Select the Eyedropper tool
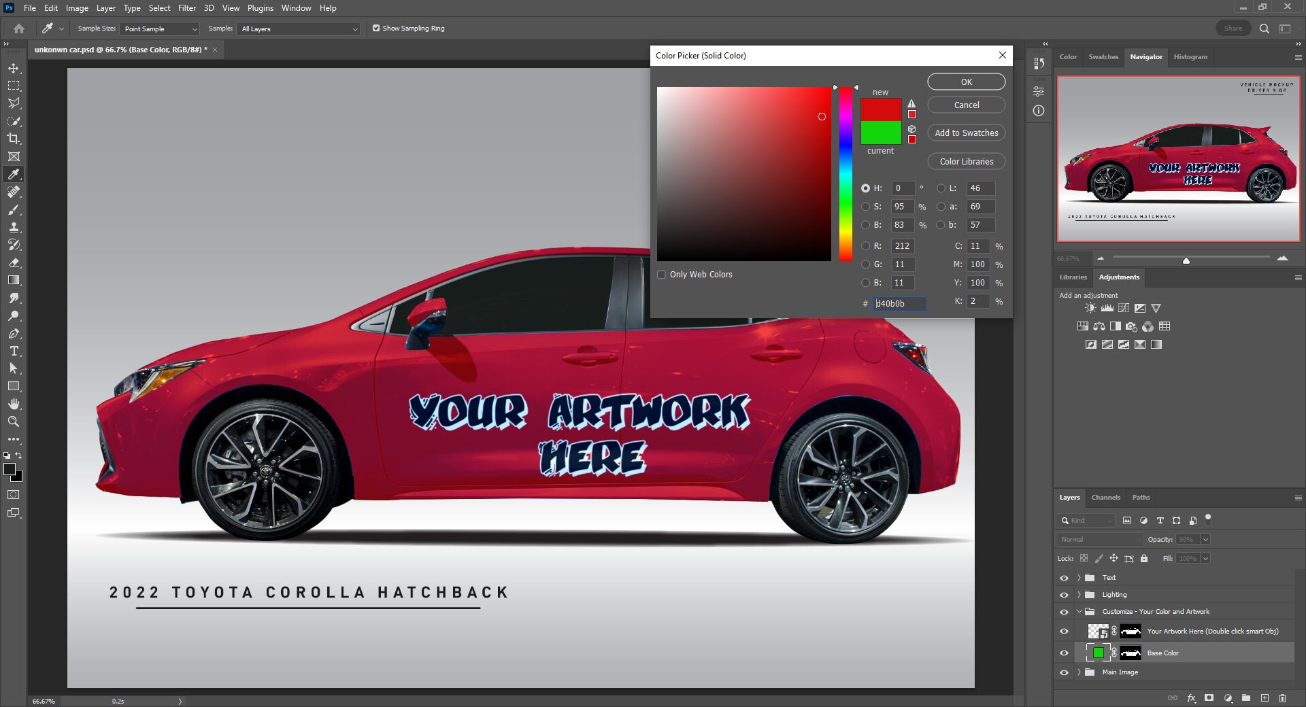1306x707 pixels. (14, 174)
